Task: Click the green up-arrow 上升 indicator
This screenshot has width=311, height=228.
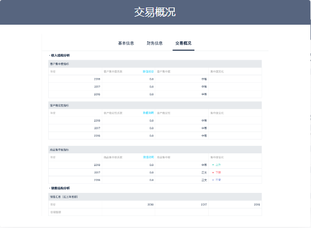Action: 216,165
